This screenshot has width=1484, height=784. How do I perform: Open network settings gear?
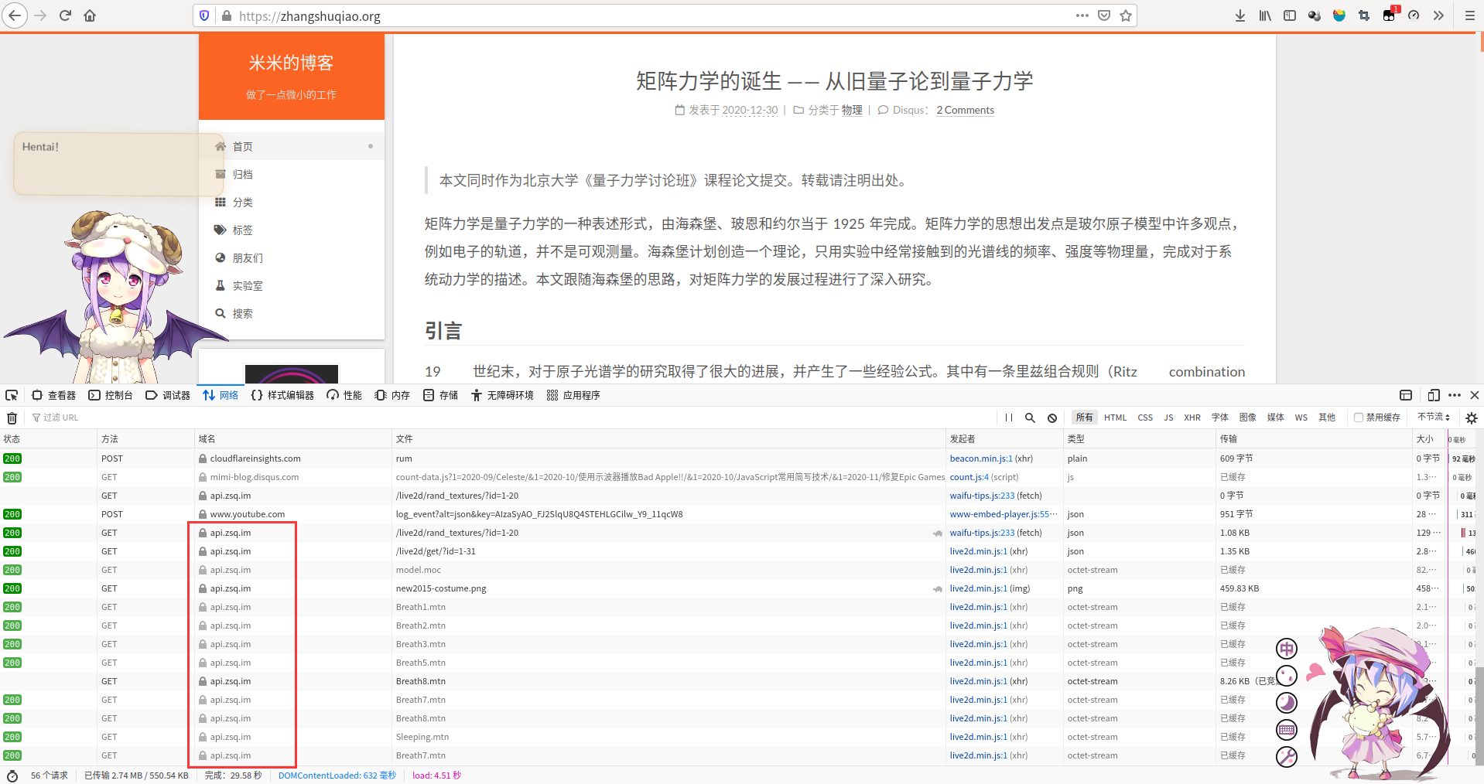(1472, 418)
